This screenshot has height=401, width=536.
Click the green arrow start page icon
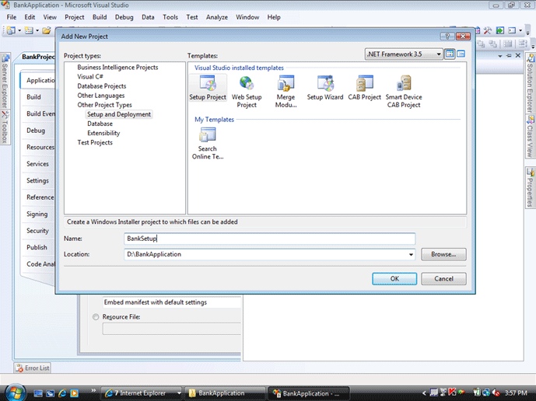(x=499, y=30)
